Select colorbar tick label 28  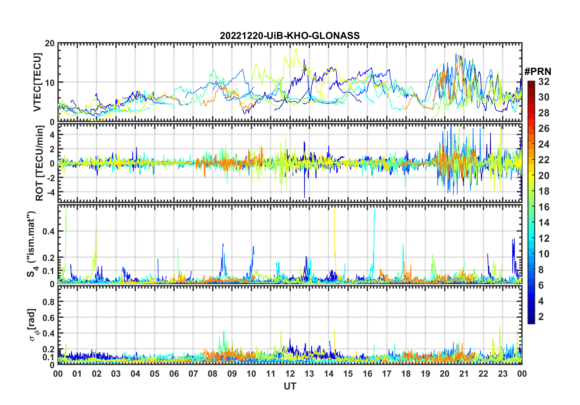[x=544, y=113]
